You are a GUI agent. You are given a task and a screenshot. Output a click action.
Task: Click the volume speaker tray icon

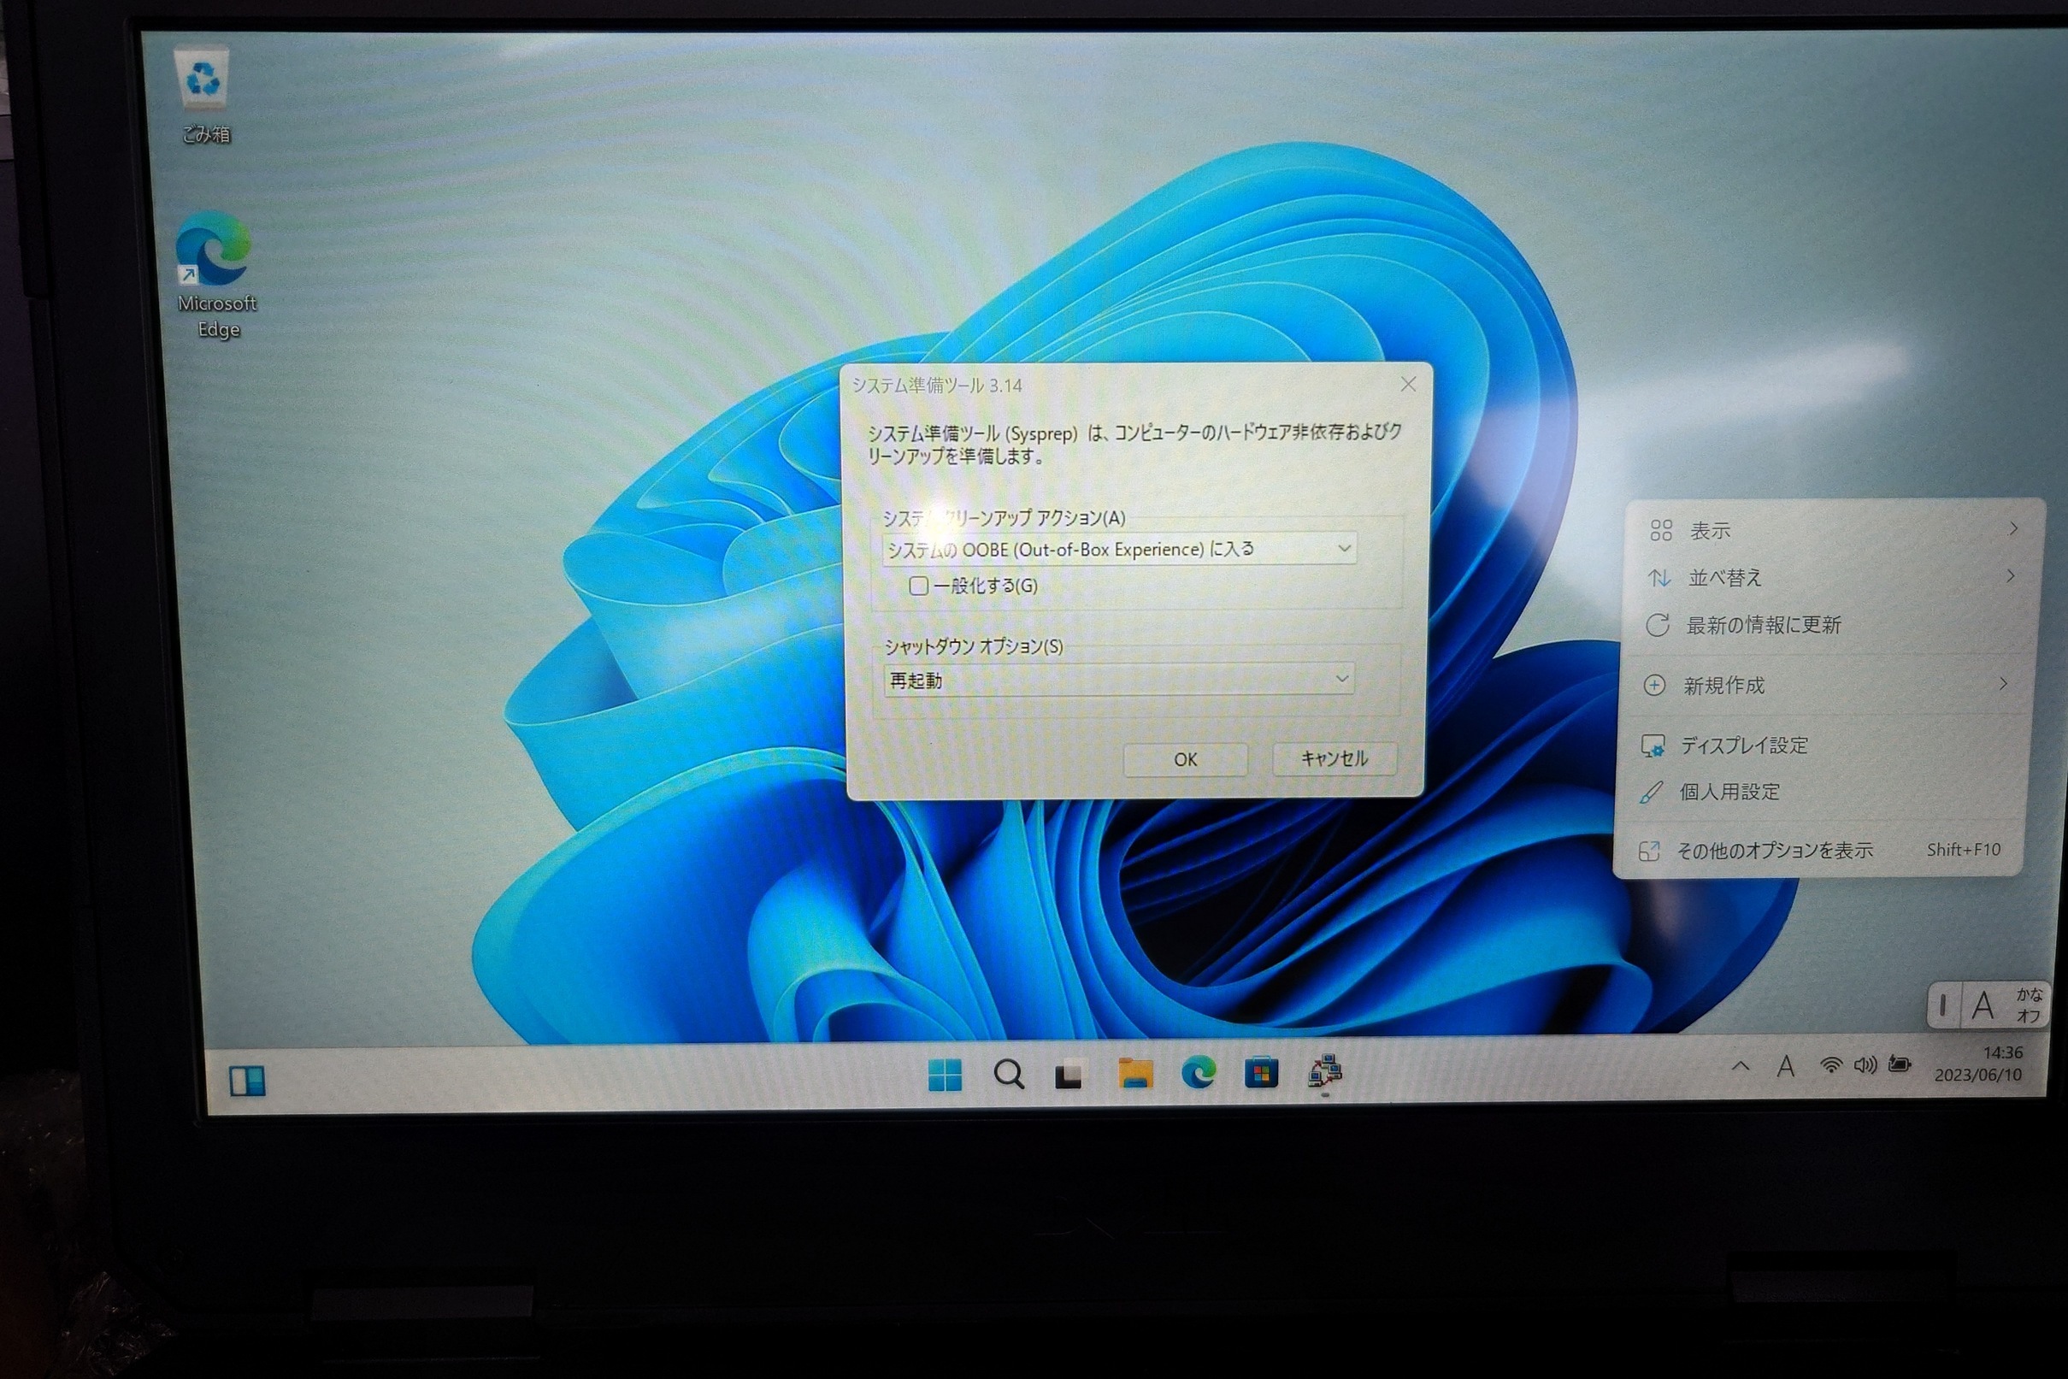pyautogui.click(x=1865, y=1065)
